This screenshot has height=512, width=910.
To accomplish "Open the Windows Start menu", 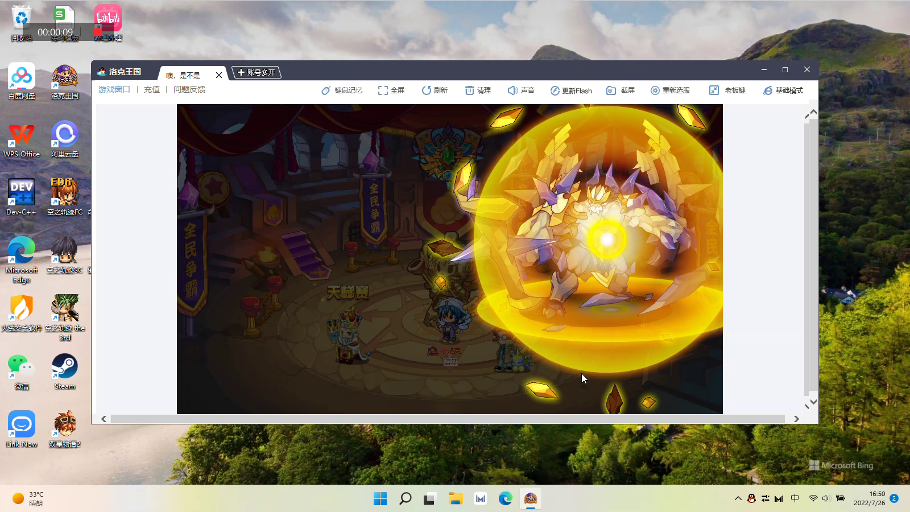I will 380,499.
